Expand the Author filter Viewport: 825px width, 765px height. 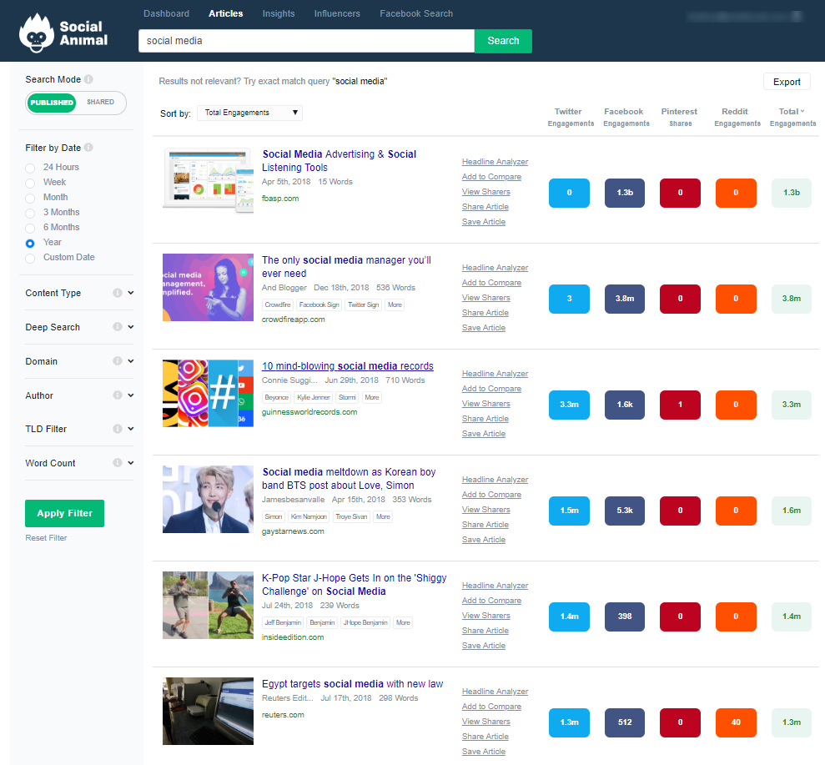pyautogui.click(x=130, y=395)
